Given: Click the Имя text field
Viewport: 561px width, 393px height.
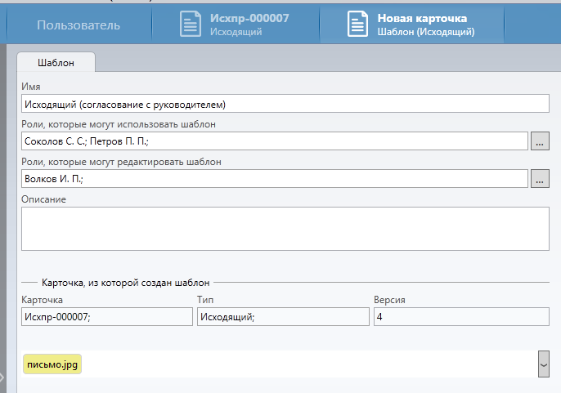Looking at the screenshot, I should (285, 104).
